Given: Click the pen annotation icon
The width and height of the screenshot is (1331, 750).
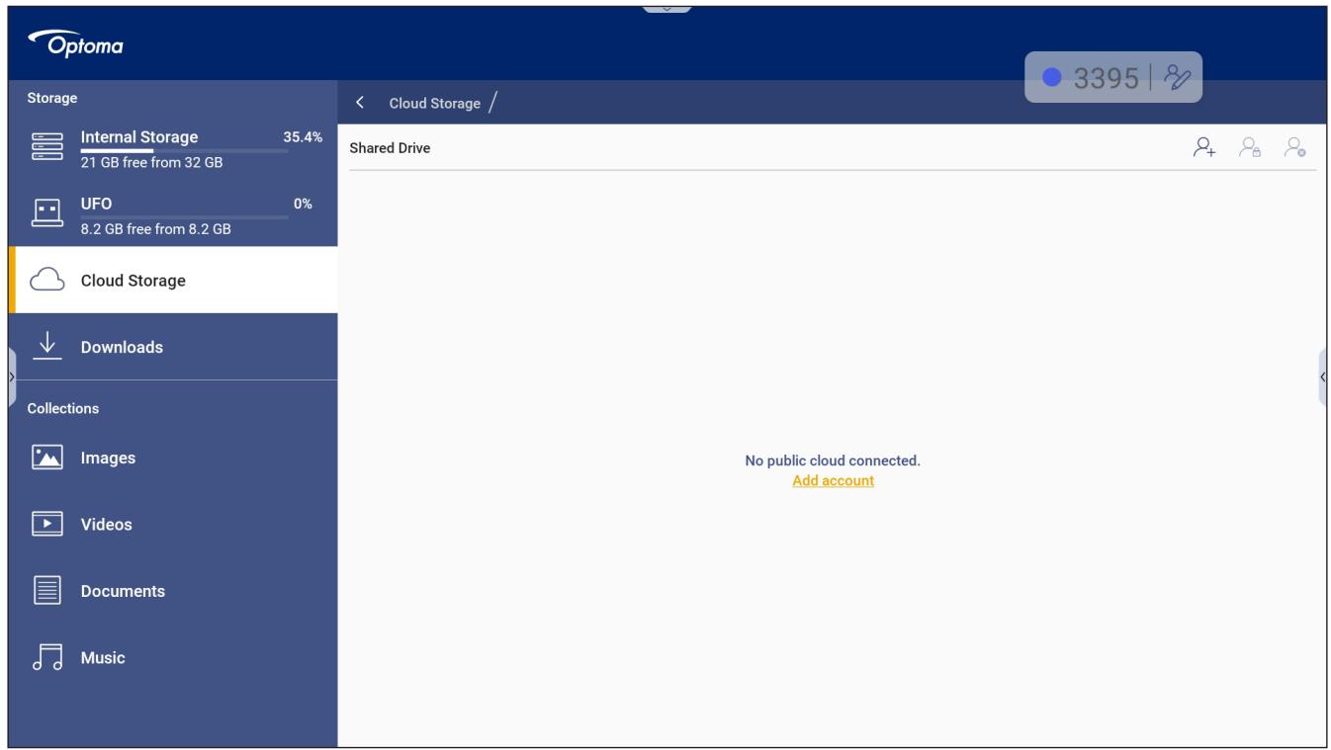Looking at the screenshot, I should coord(1177,78).
